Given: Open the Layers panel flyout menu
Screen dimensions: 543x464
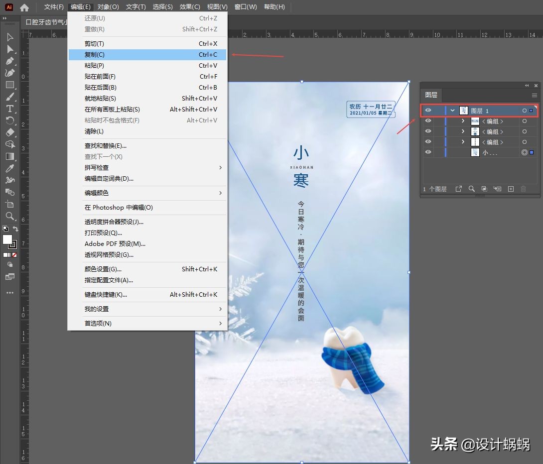Looking at the screenshot, I should point(535,95).
